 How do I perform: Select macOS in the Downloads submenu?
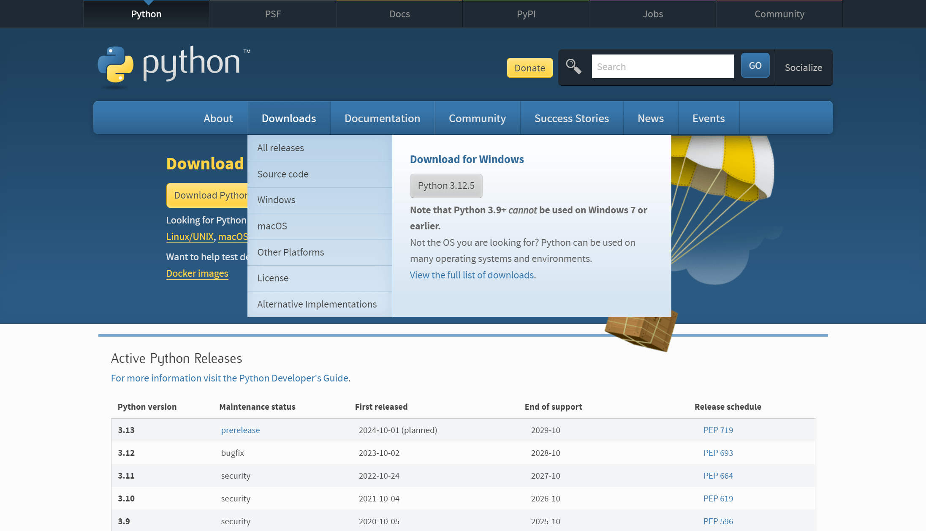point(272,226)
